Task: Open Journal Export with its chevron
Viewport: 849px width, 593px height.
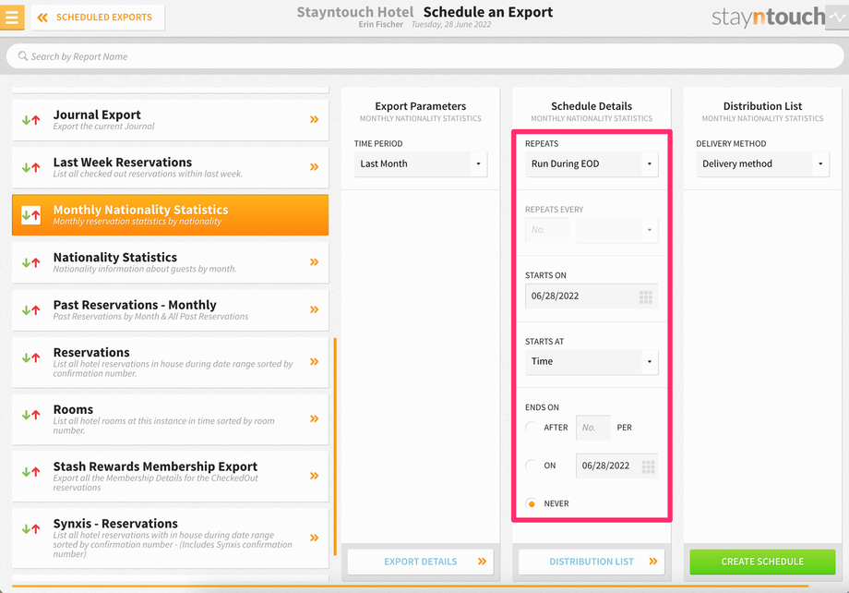Action: coord(314,120)
